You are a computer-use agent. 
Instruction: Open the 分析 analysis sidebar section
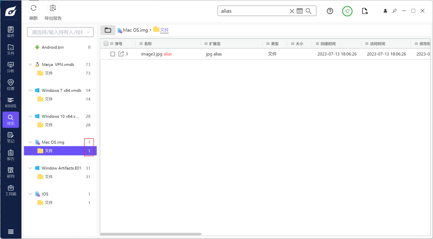(11, 67)
